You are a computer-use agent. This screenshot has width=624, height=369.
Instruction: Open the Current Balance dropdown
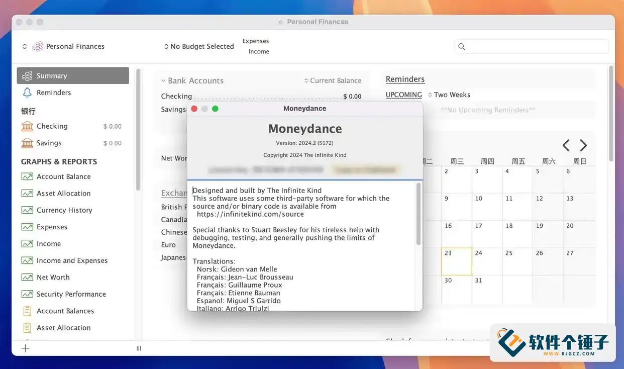click(333, 80)
